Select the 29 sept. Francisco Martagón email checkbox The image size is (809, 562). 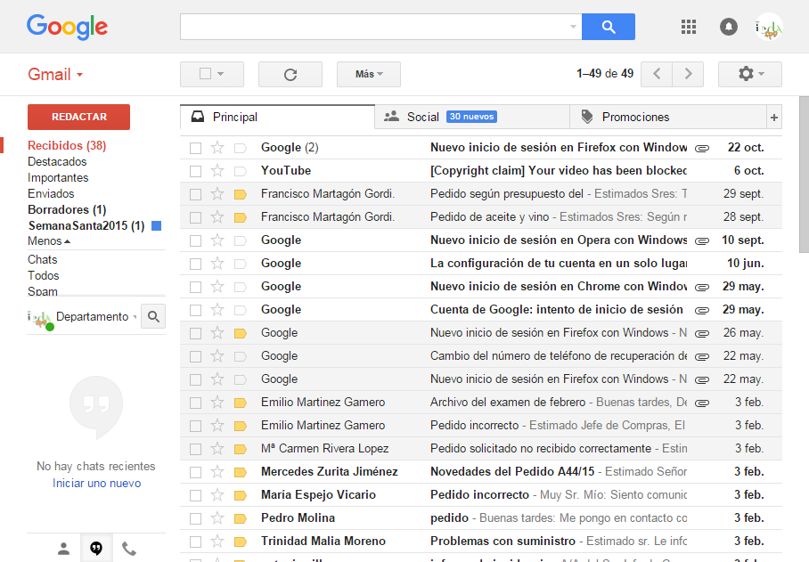pos(195,194)
